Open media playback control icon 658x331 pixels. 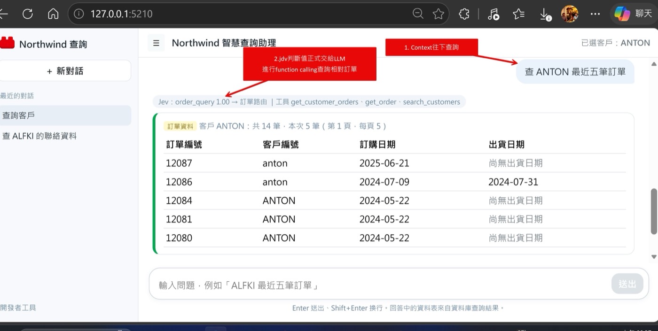click(x=493, y=14)
